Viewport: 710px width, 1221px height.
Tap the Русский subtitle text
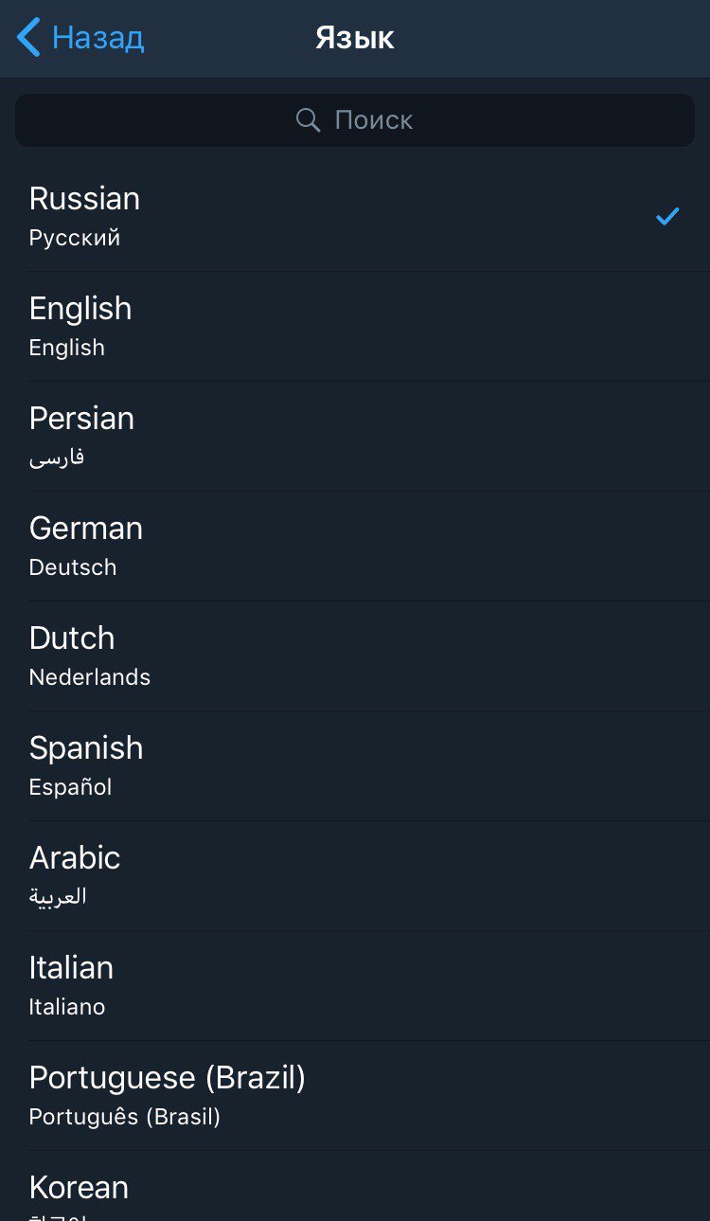[x=75, y=238]
